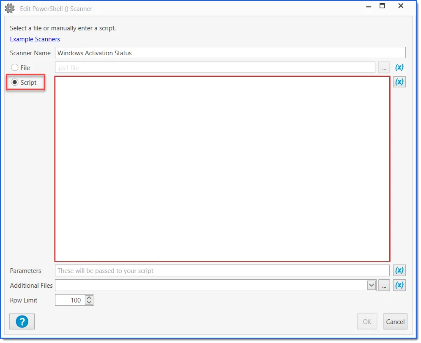Screen dimensions: 421x343
Task: Click in the Scanner Name text field
Action: (x=230, y=53)
